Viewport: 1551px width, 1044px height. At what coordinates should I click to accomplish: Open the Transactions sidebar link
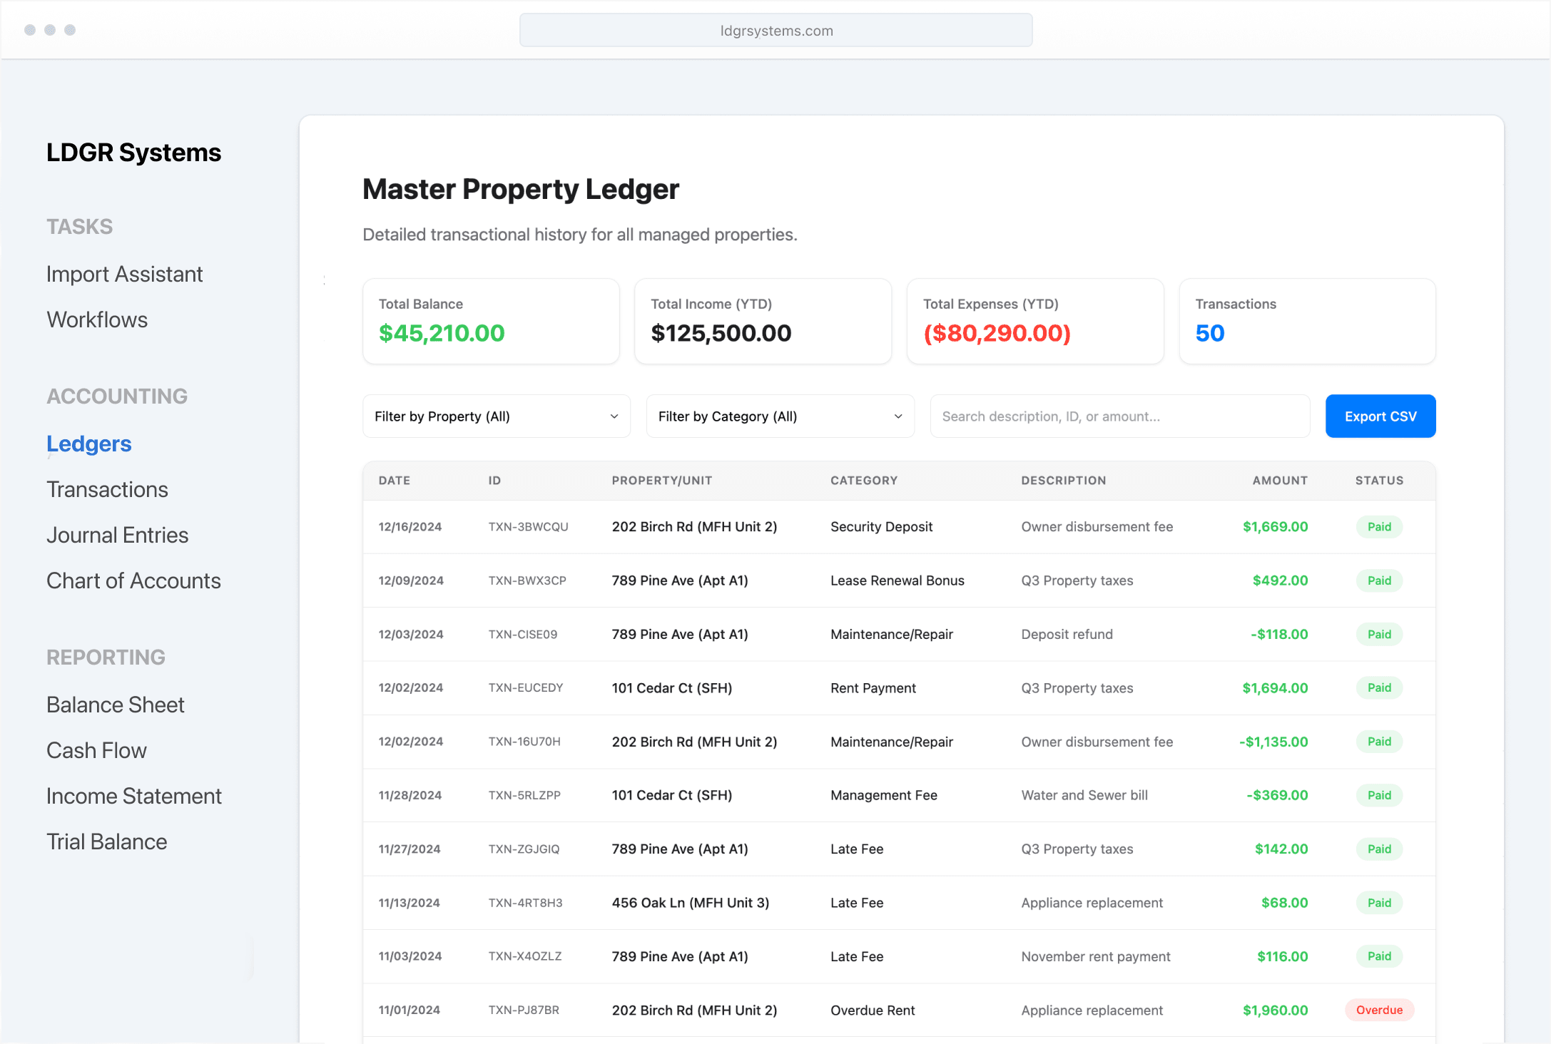click(x=107, y=489)
